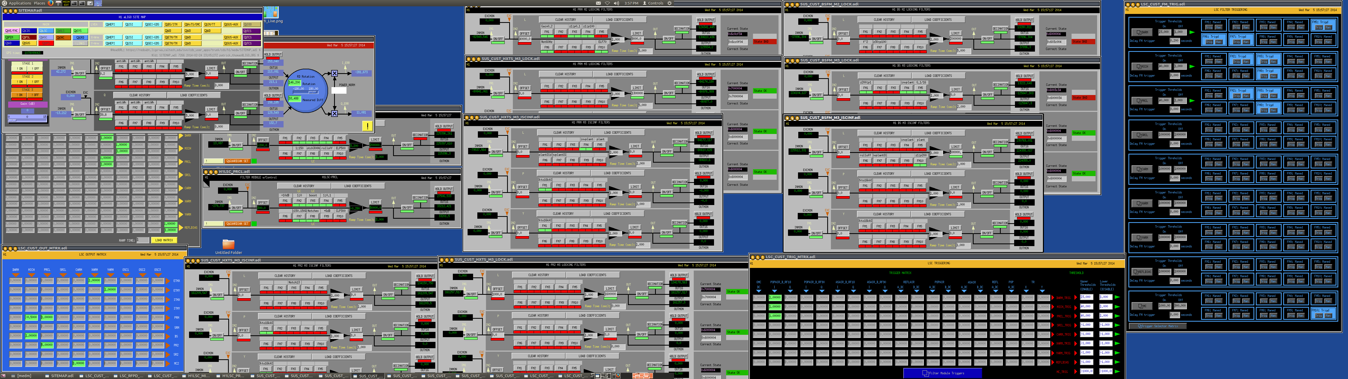
Task: Click CLEAR HISTORY in PR2 M3 ISCINF L filter
Action: [285, 276]
